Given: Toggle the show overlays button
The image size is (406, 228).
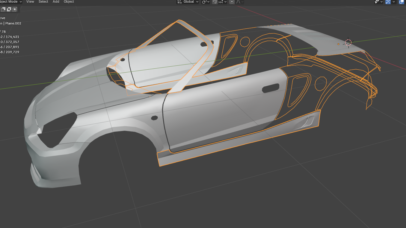Looking at the screenshot, I should click(402, 2).
